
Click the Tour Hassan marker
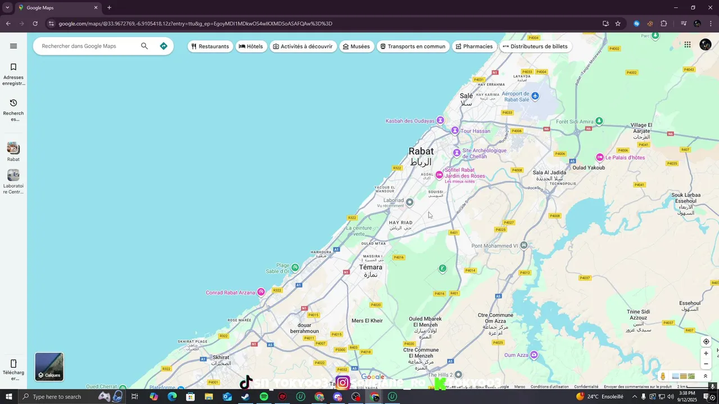455,131
